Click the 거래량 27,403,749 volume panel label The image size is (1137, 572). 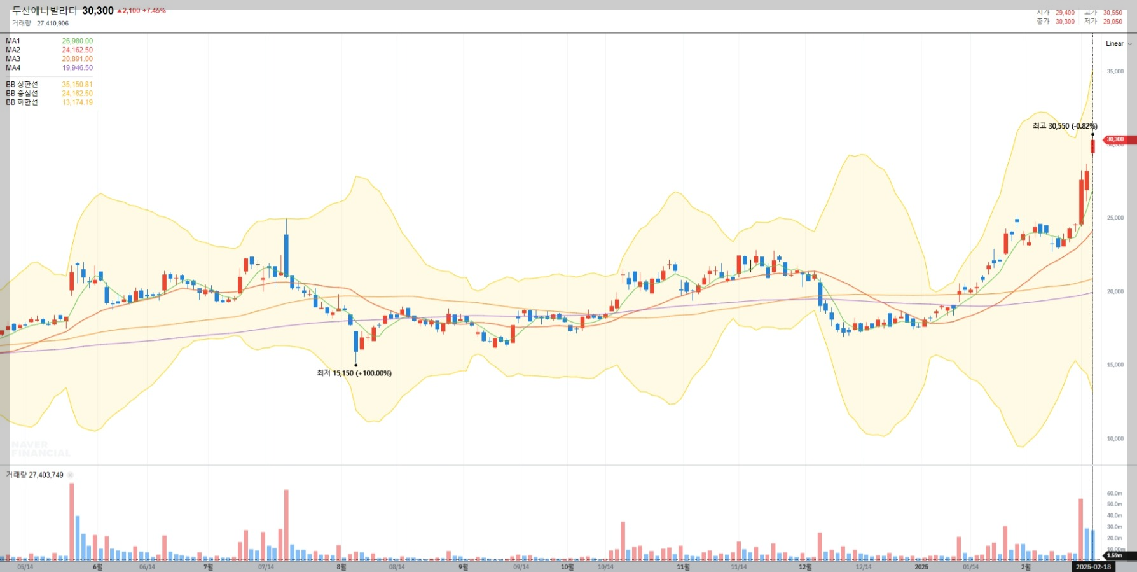35,475
